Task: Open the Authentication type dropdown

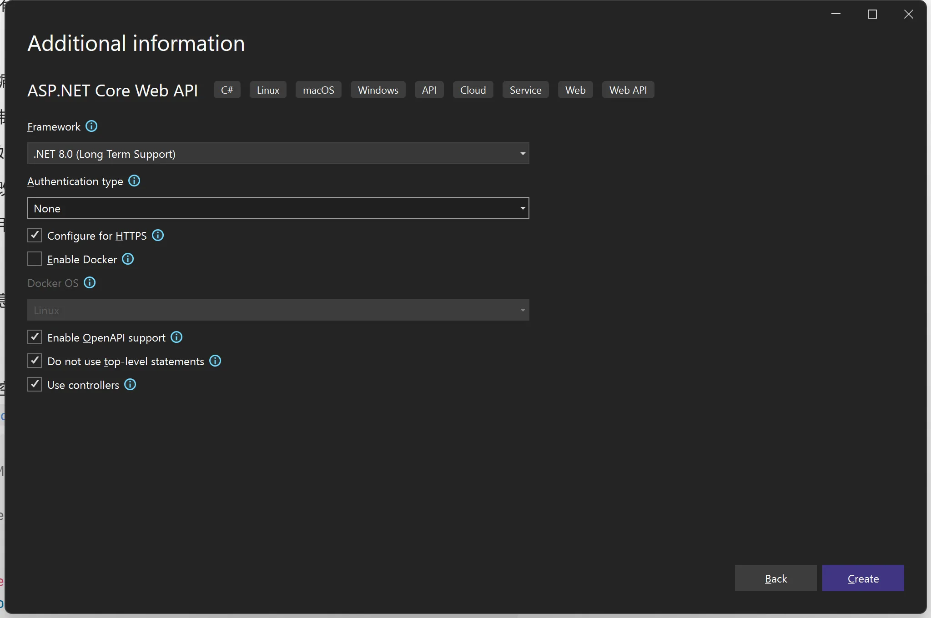Action: click(x=278, y=208)
